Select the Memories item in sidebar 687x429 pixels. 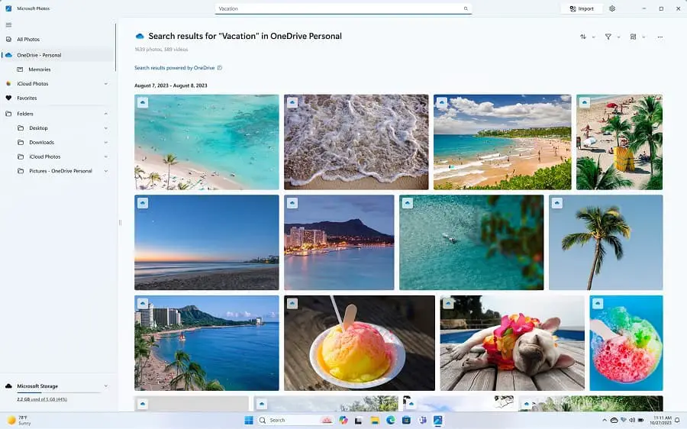[x=40, y=69]
